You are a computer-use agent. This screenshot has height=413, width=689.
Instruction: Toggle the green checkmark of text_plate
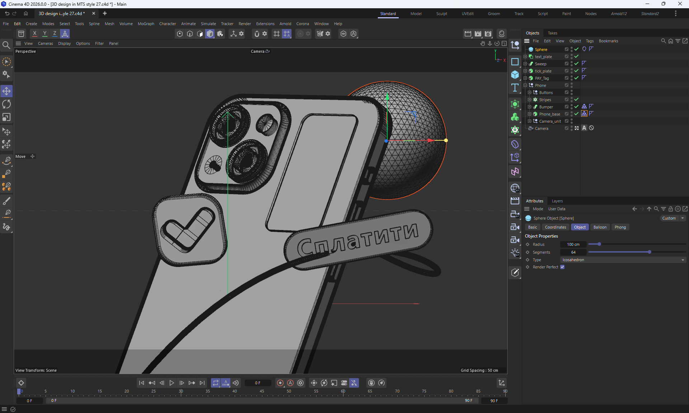pos(576,57)
